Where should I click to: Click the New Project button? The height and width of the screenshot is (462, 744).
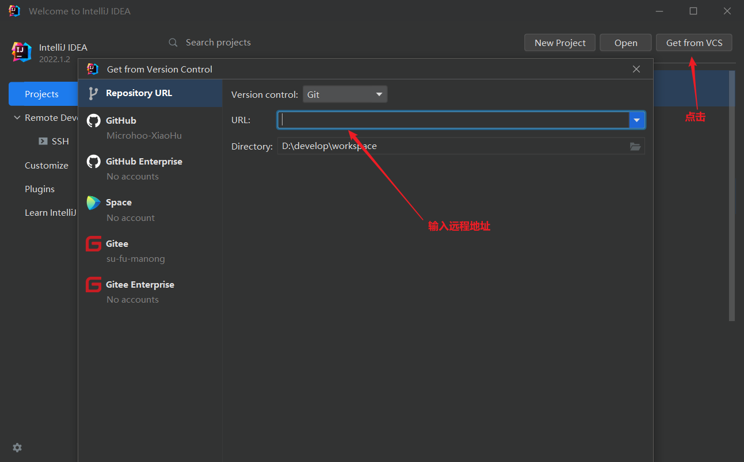click(560, 43)
